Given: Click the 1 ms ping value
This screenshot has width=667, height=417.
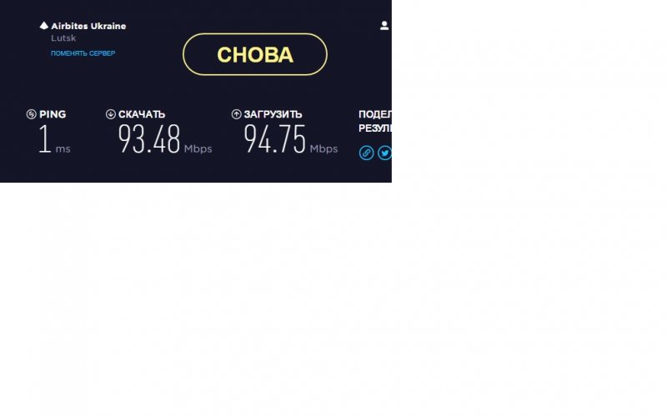Looking at the screenshot, I should (x=54, y=139).
